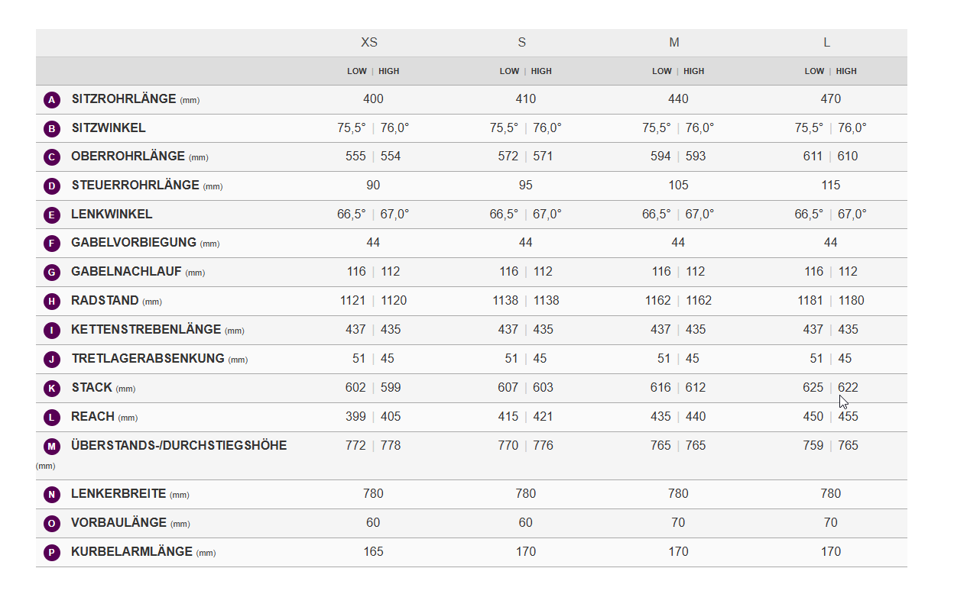The width and height of the screenshot is (967, 594).
Task: Click the B badge beside Sitzwinkel
Action: pyautogui.click(x=52, y=129)
